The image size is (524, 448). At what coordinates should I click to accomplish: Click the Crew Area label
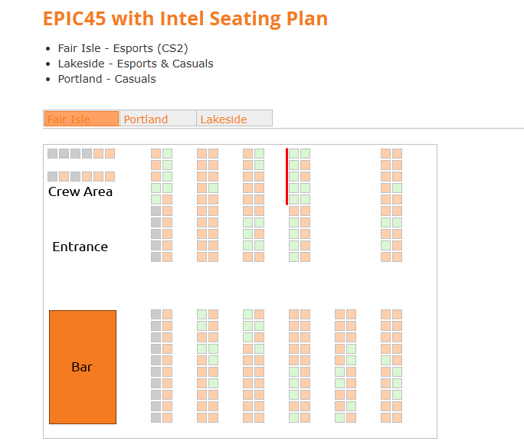click(80, 191)
